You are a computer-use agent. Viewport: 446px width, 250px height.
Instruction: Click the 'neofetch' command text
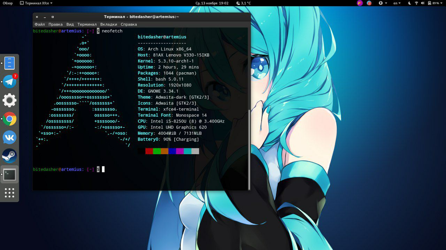point(112,31)
